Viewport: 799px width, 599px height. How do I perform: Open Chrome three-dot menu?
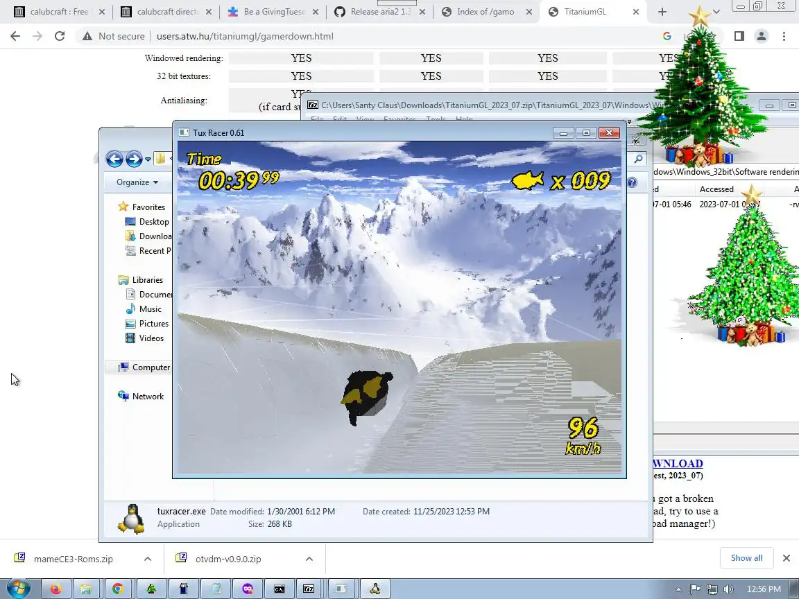784,36
